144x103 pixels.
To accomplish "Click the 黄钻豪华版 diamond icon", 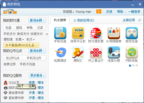I will (6, 93).
